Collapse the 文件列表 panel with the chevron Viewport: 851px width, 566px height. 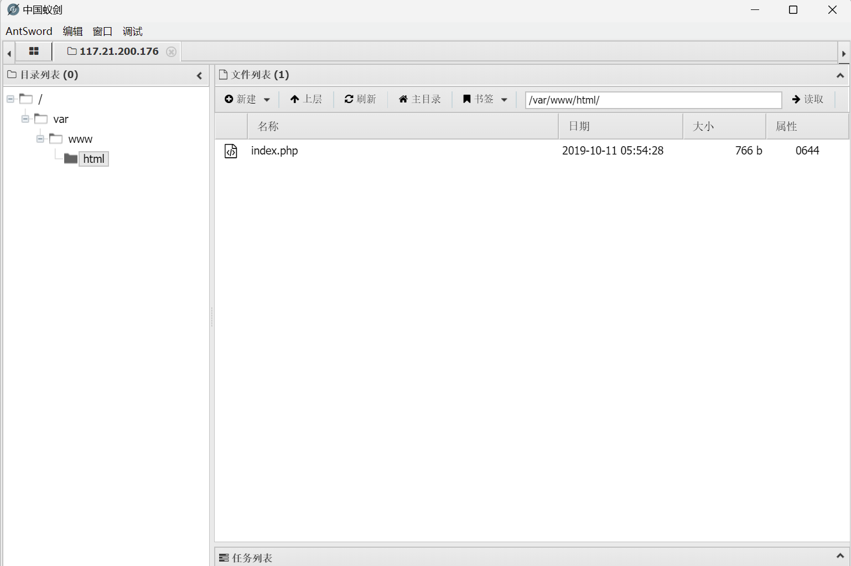click(840, 75)
